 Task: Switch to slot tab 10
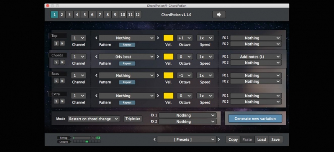click(x=123, y=15)
